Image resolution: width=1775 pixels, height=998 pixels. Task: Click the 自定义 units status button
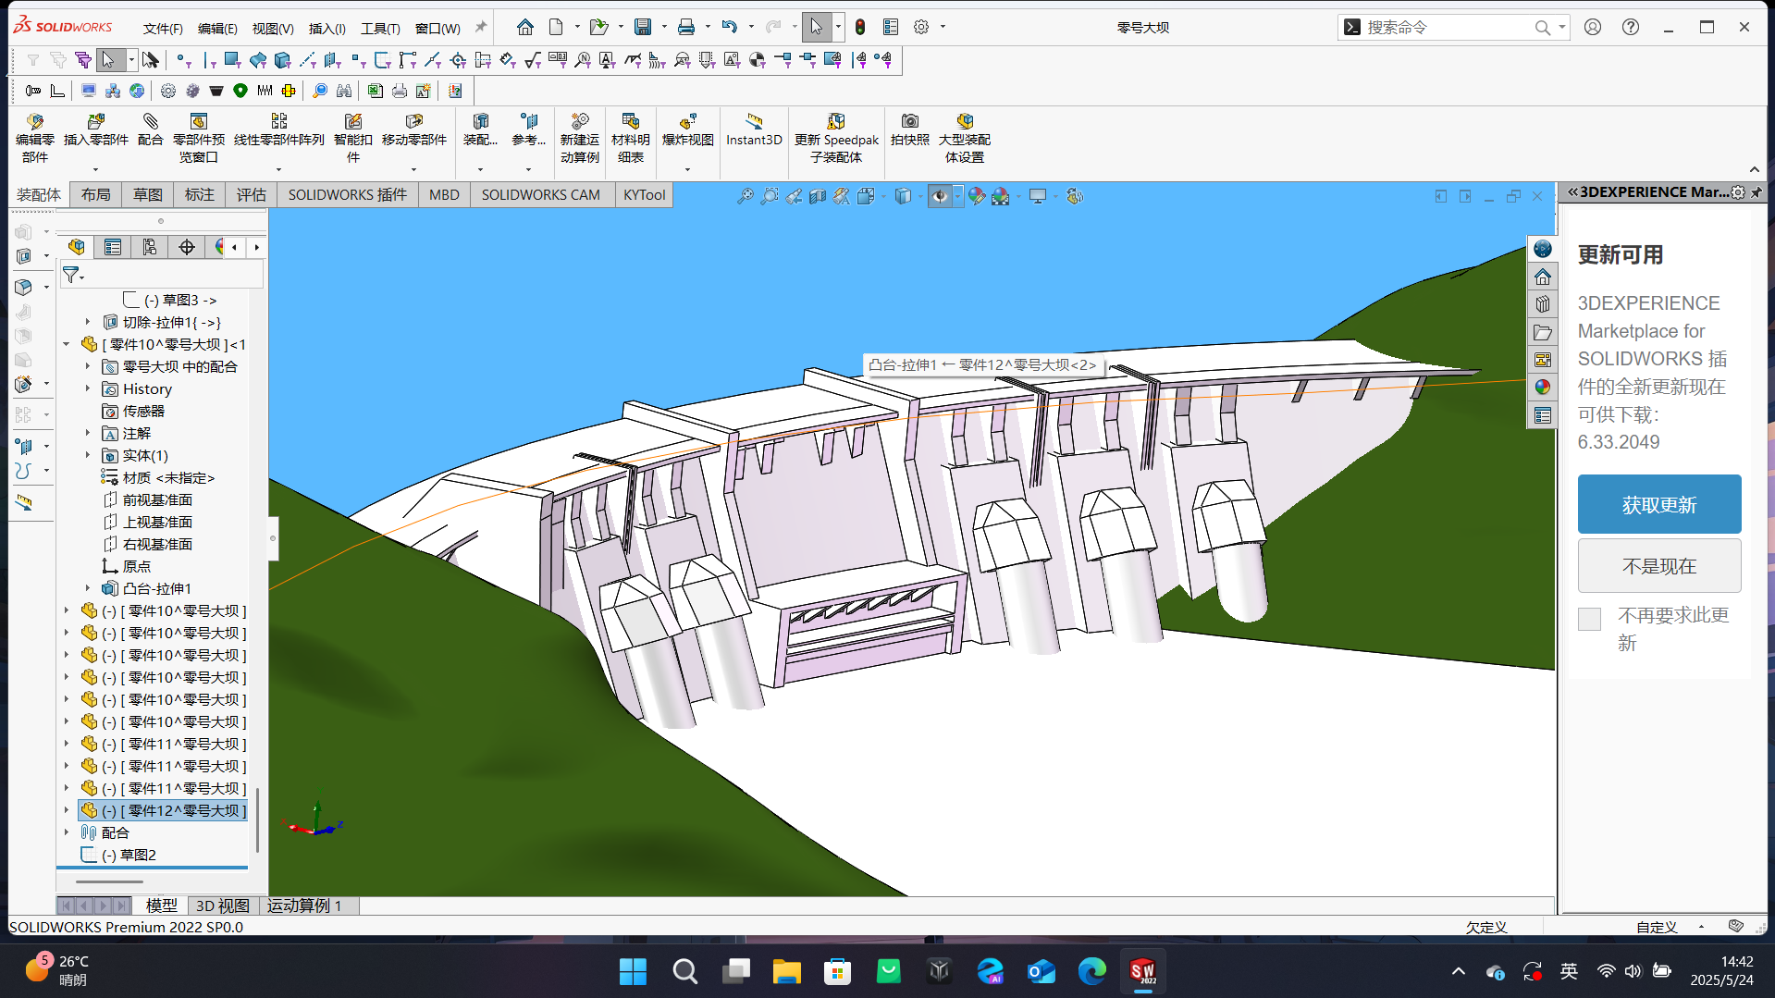pos(1657,927)
